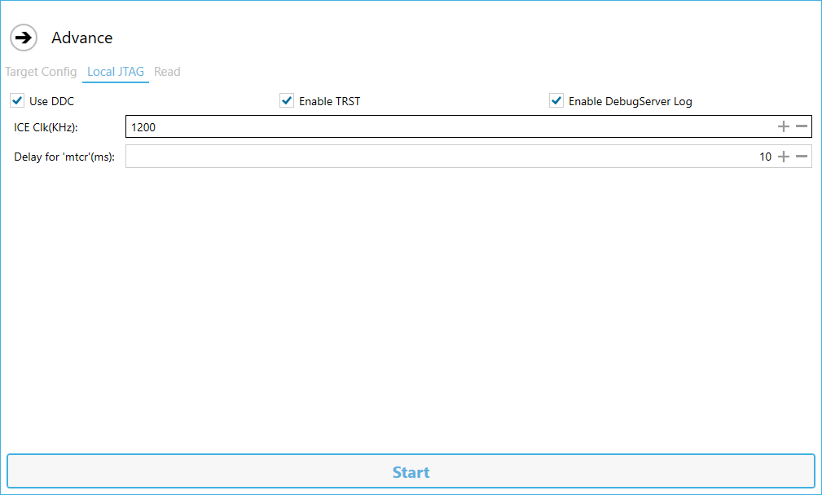Click the Enable DebugServer Log label text
This screenshot has width=822, height=495.
pos(630,102)
